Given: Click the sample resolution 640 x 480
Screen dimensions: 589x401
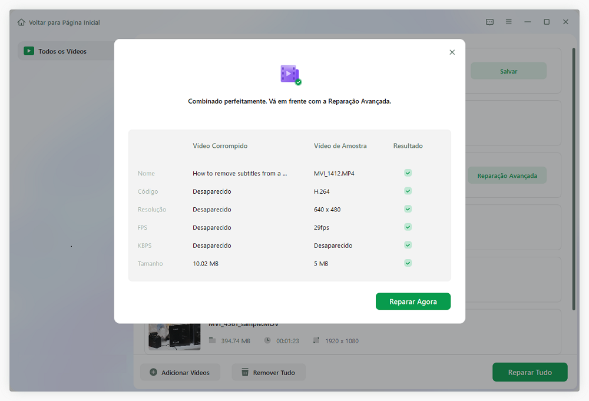Looking at the screenshot, I should click(x=327, y=210).
